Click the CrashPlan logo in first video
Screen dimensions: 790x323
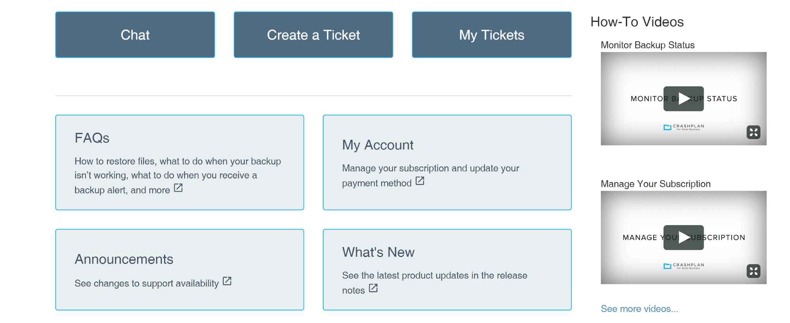coord(684,127)
